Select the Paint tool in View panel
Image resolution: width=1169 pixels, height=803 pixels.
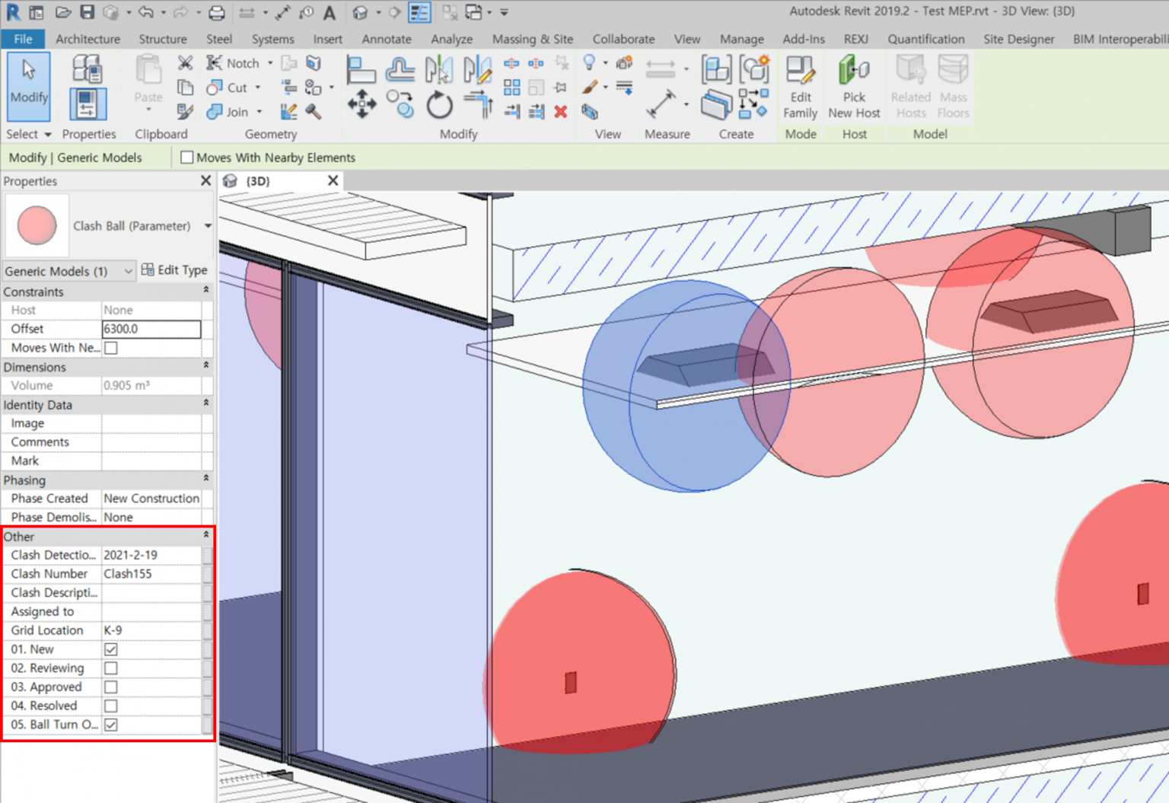(x=591, y=88)
